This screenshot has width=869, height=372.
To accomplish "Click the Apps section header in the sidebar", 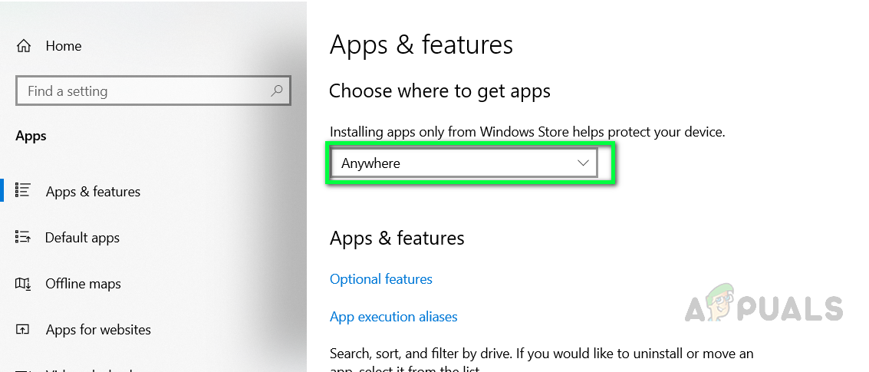I will click(31, 136).
